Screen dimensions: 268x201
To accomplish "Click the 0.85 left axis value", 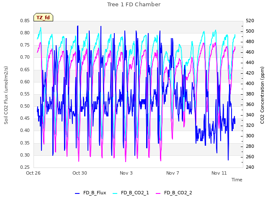I will [25, 21].
